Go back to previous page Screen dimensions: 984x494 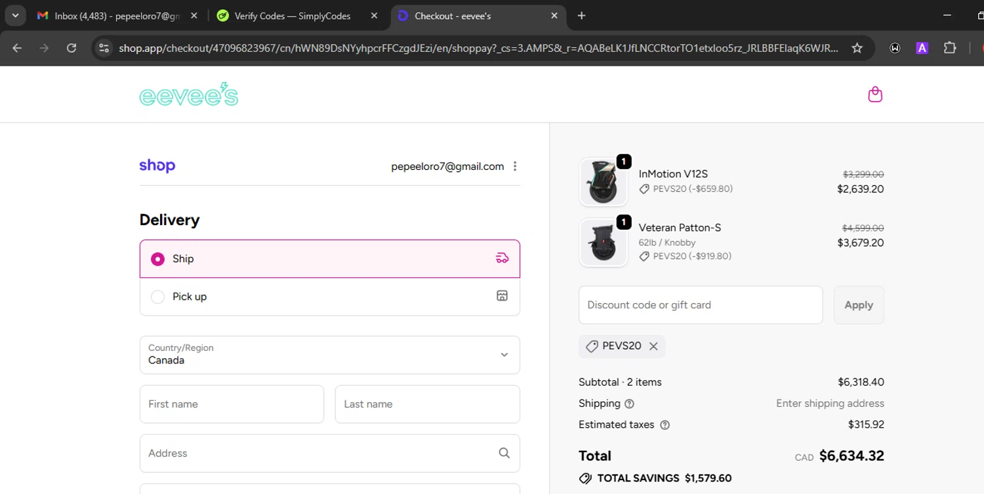click(17, 48)
